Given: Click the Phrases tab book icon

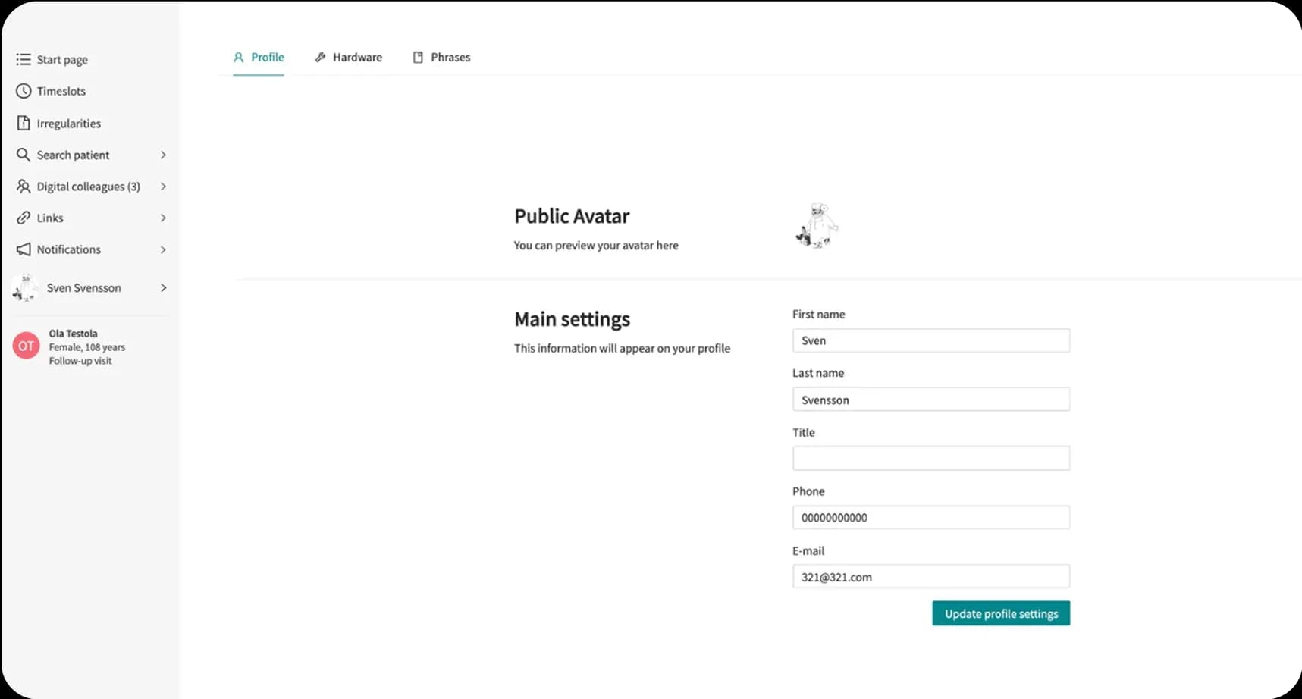Looking at the screenshot, I should [x=418, y=57].
